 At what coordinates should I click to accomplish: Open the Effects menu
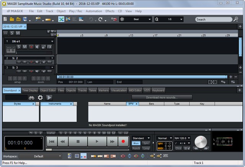110,11
